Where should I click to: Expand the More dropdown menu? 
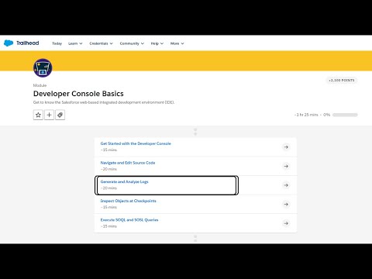177,43
